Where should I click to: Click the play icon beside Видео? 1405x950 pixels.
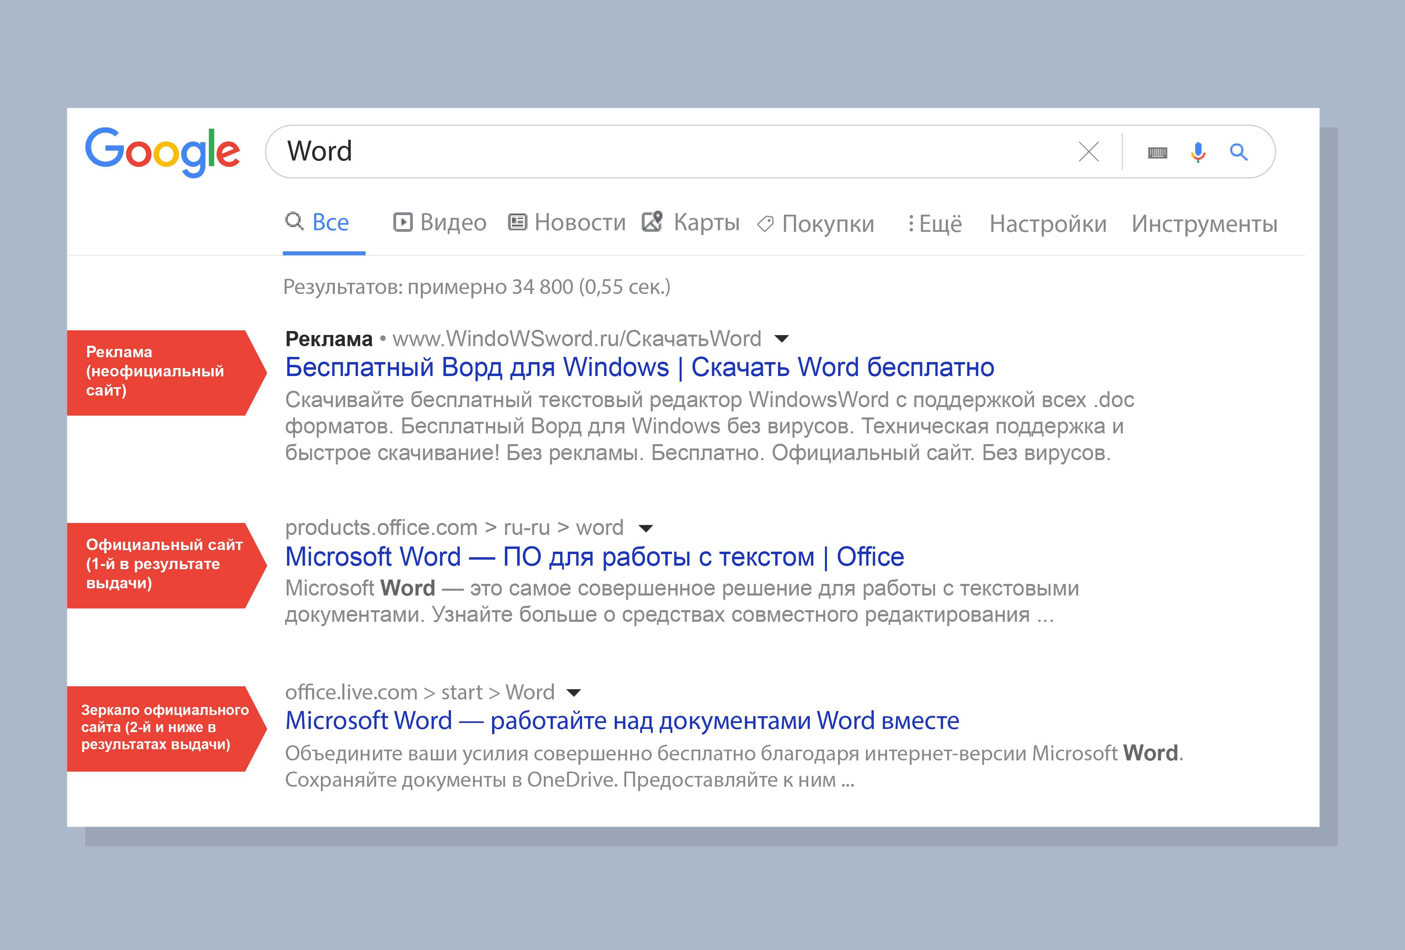click(x=403, y=222)
